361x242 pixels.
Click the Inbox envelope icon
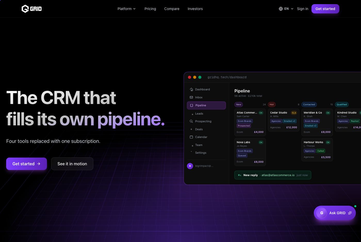click(191, 97)
